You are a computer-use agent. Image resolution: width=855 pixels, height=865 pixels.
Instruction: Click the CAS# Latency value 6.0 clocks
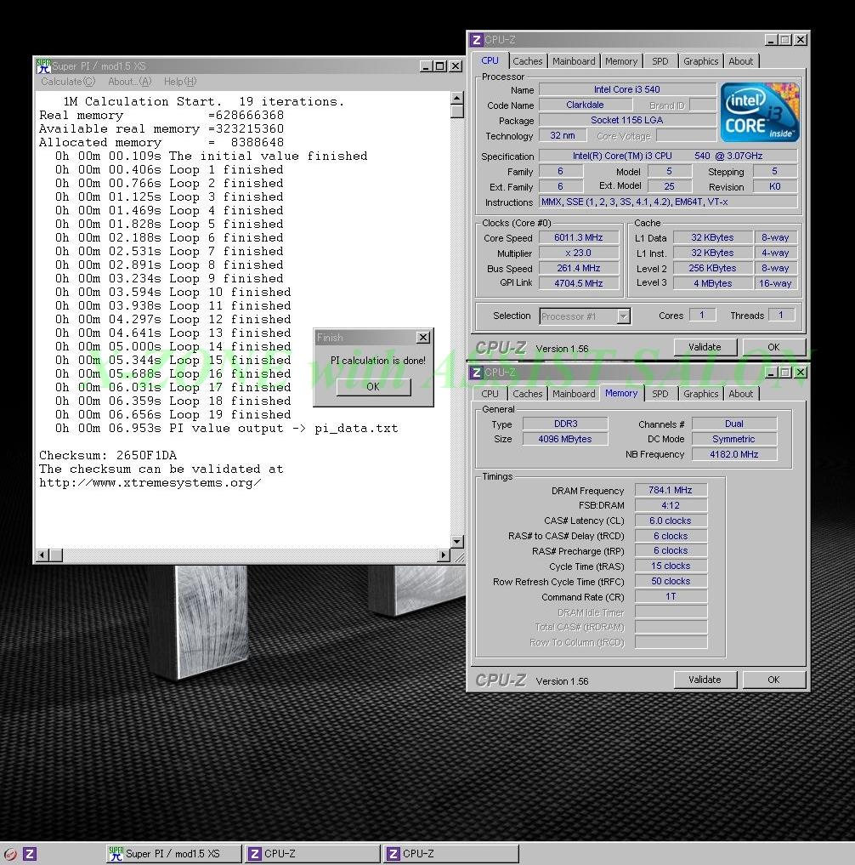click(x=671, y=521)
